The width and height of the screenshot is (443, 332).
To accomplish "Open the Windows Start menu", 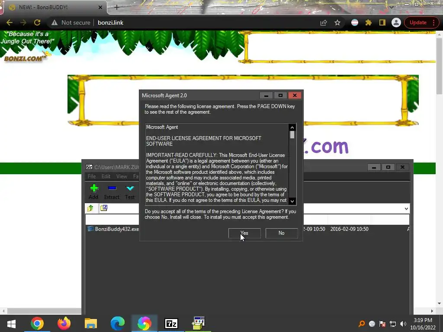I will click(11, 323).
